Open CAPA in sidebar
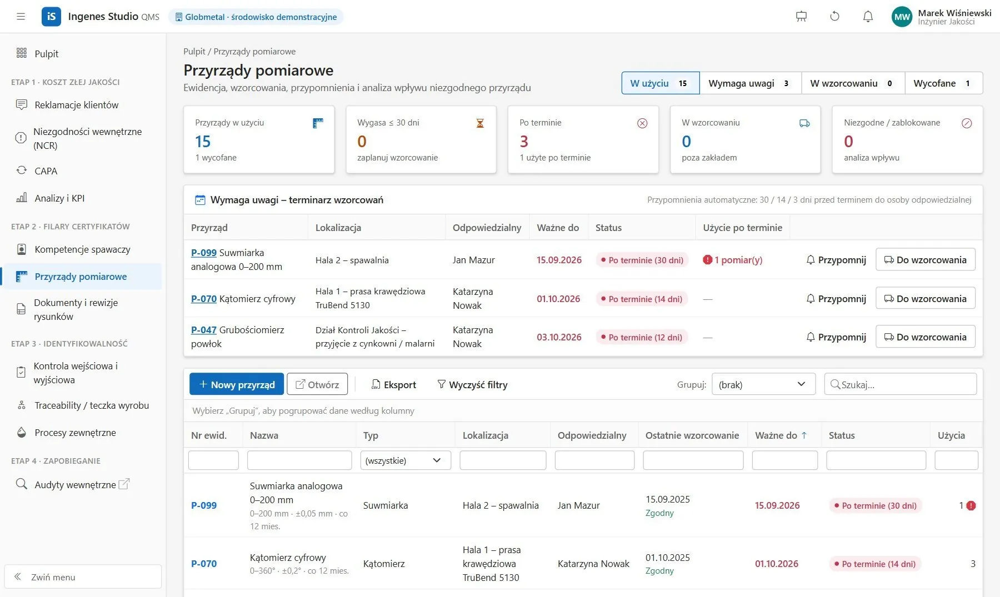Viewport: 1000px width, 597px height. pos(82,171)
